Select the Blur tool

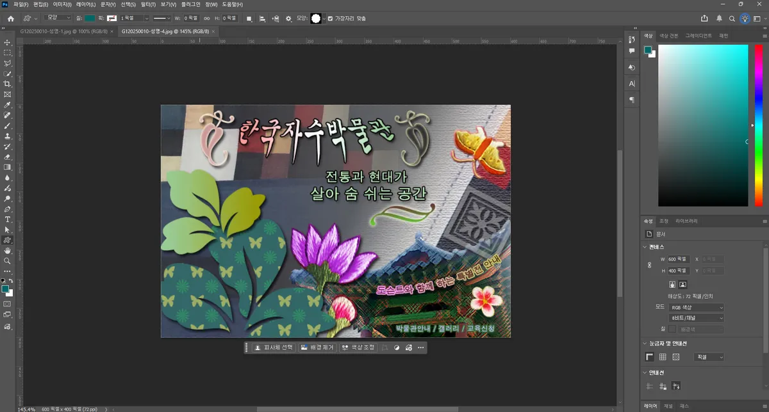click(x=8, y=178)
